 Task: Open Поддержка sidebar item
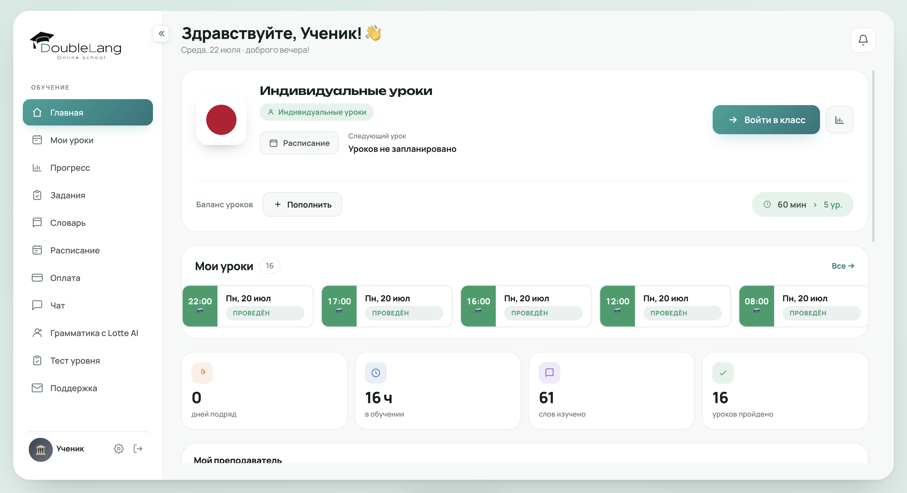coord(88,388)
